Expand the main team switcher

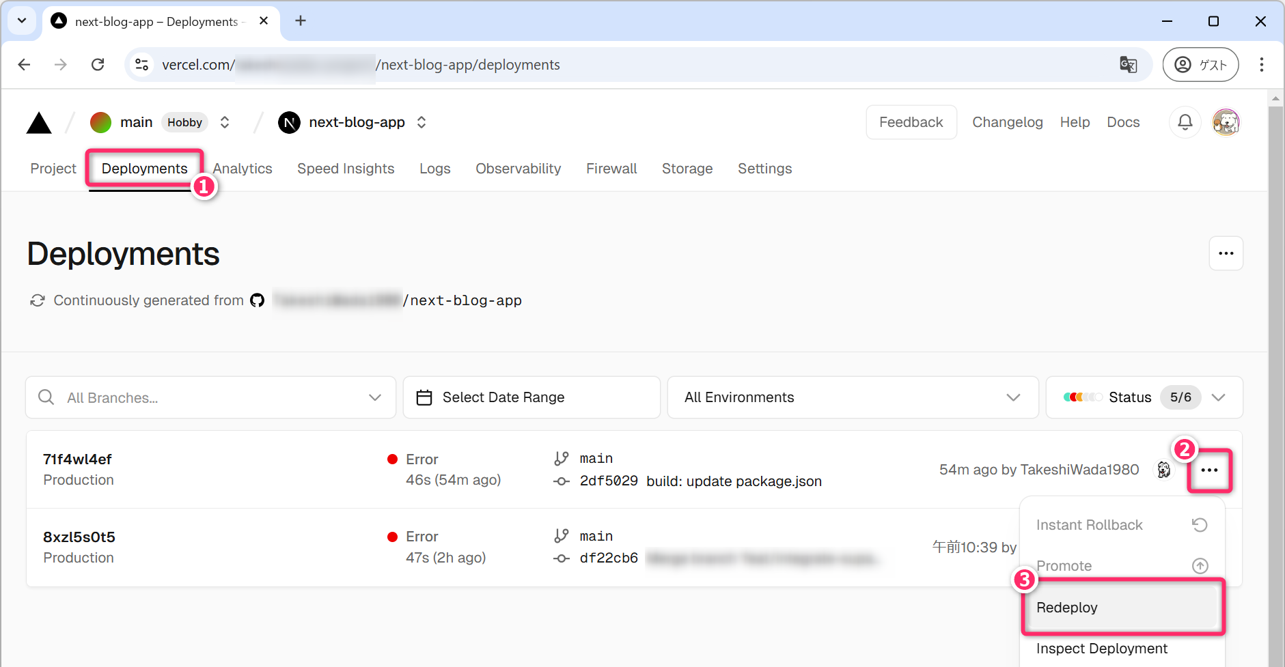pyautogui.click(x=225, y=122)
